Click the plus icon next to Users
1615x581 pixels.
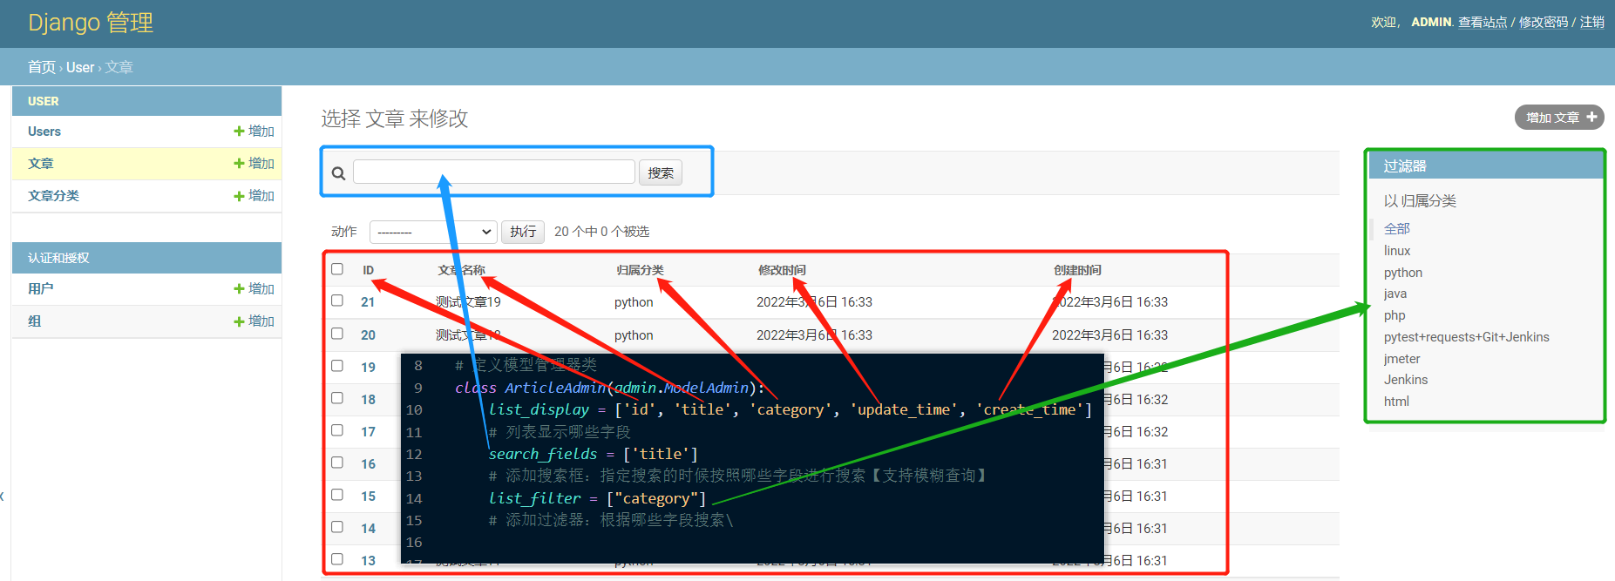pos(239,132)
